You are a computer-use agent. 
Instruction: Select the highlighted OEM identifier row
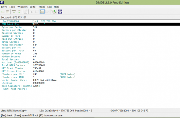coord(90,24)
